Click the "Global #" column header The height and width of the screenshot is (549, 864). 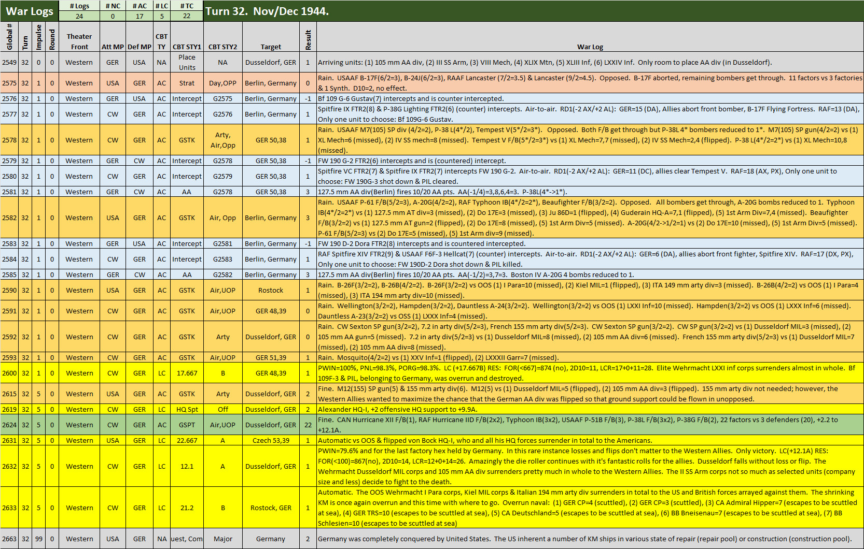pos(9,36)
